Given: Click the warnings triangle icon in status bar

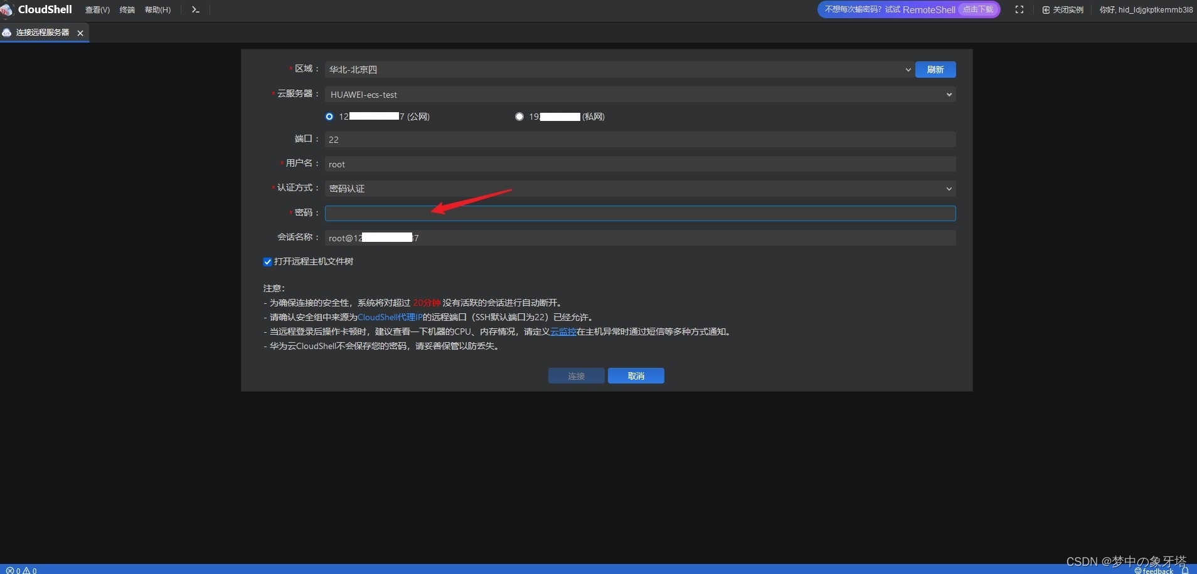Looking at the screenshot, I should click(26, 570).
